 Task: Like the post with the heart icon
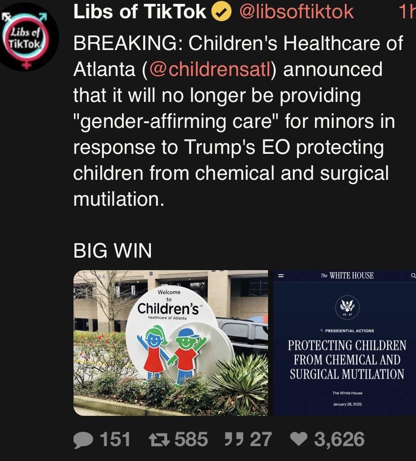(299, 439)
